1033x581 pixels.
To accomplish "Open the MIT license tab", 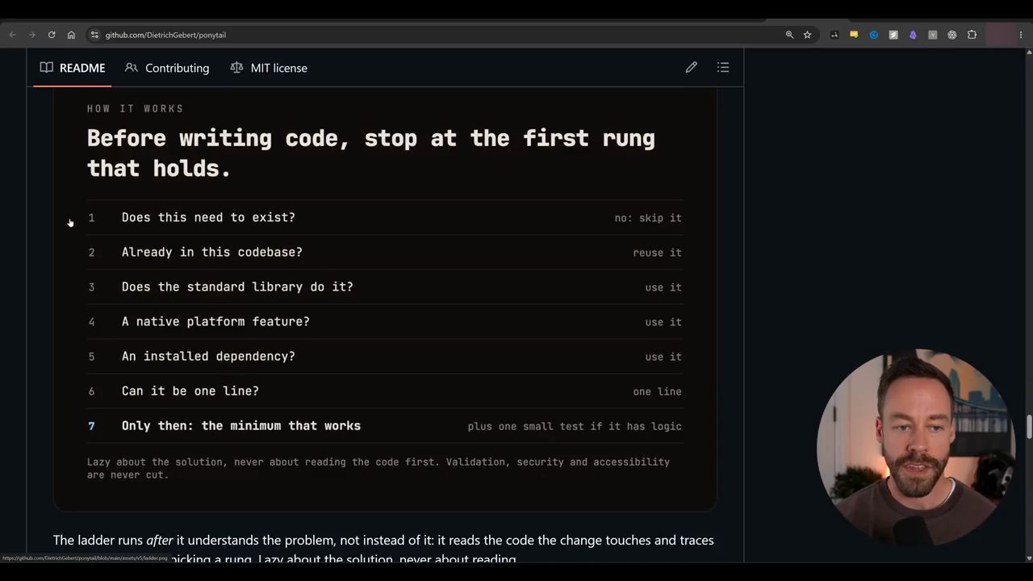I will click(269, 68).
